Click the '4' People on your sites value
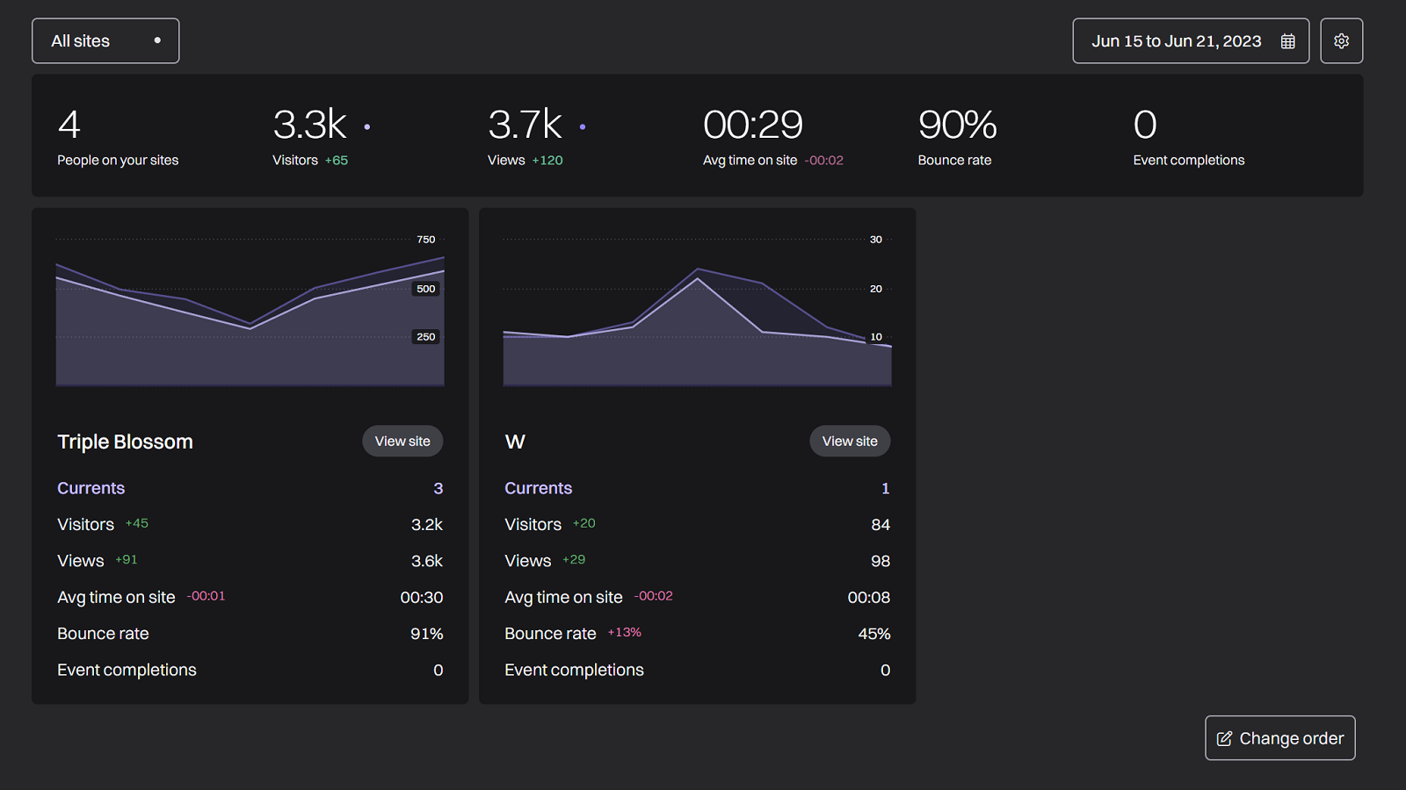 click(x=69, y=125)
